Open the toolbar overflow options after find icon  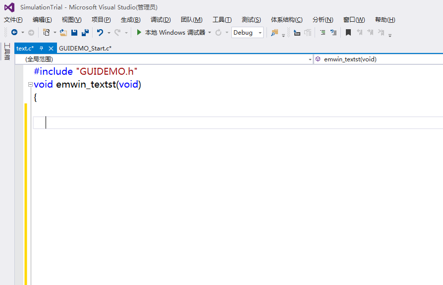tap(283, 35)
